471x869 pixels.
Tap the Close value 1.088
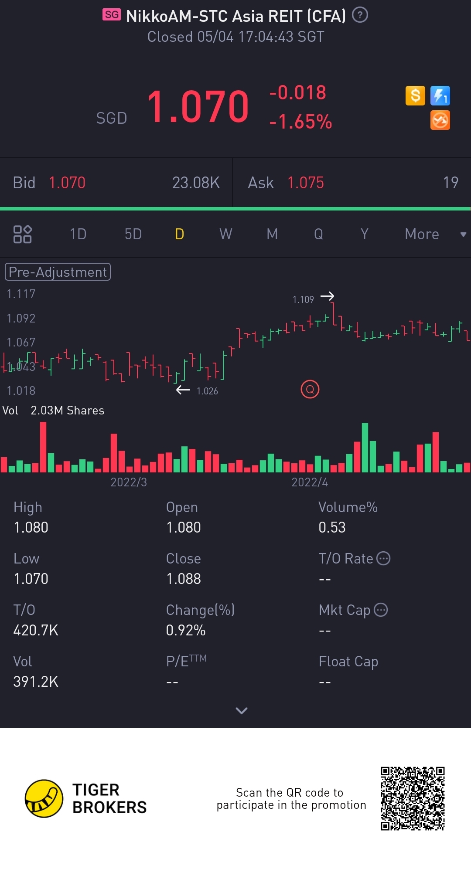point(184,579)
